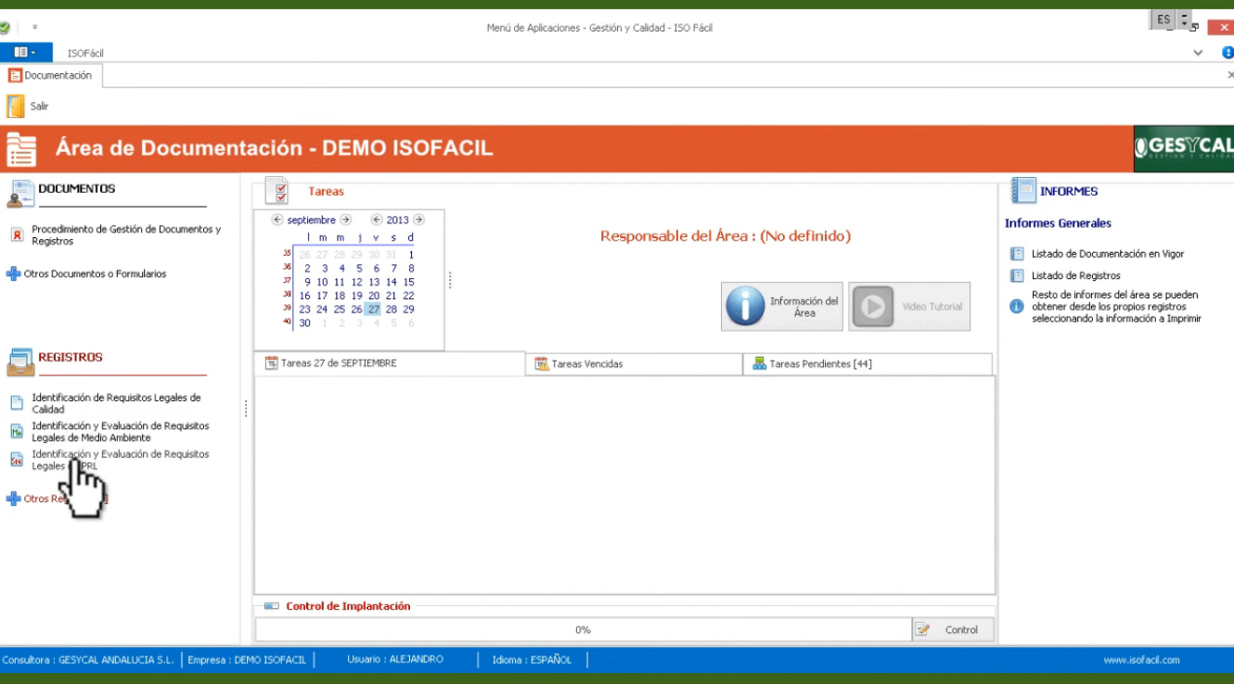Go to the previous month in calendar
The image size is (1234, 684).
277,221
